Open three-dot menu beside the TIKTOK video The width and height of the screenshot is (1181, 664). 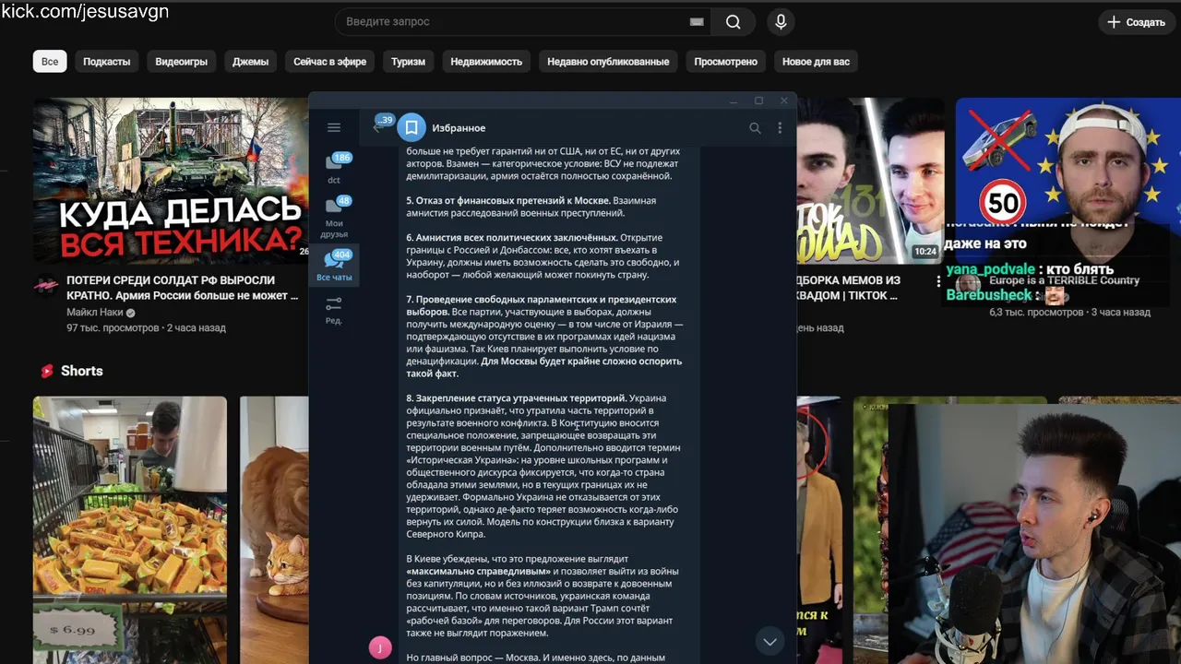tap(938, 281)
